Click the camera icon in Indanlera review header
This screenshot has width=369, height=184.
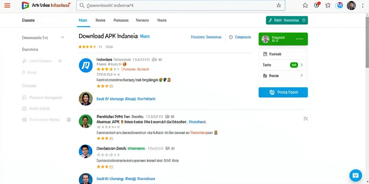pyautogui.click(x=154, y=59)
